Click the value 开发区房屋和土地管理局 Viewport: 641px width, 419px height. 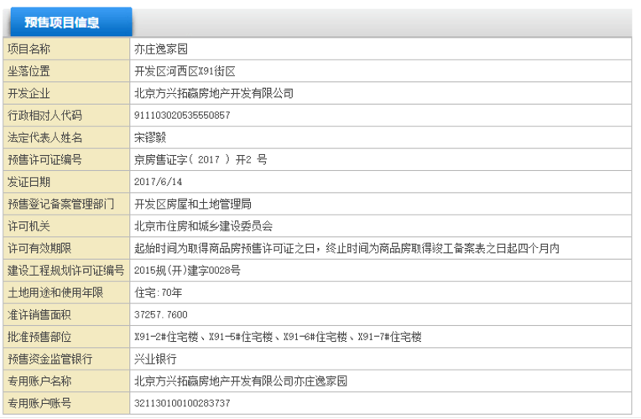click(x=193, y=204)
